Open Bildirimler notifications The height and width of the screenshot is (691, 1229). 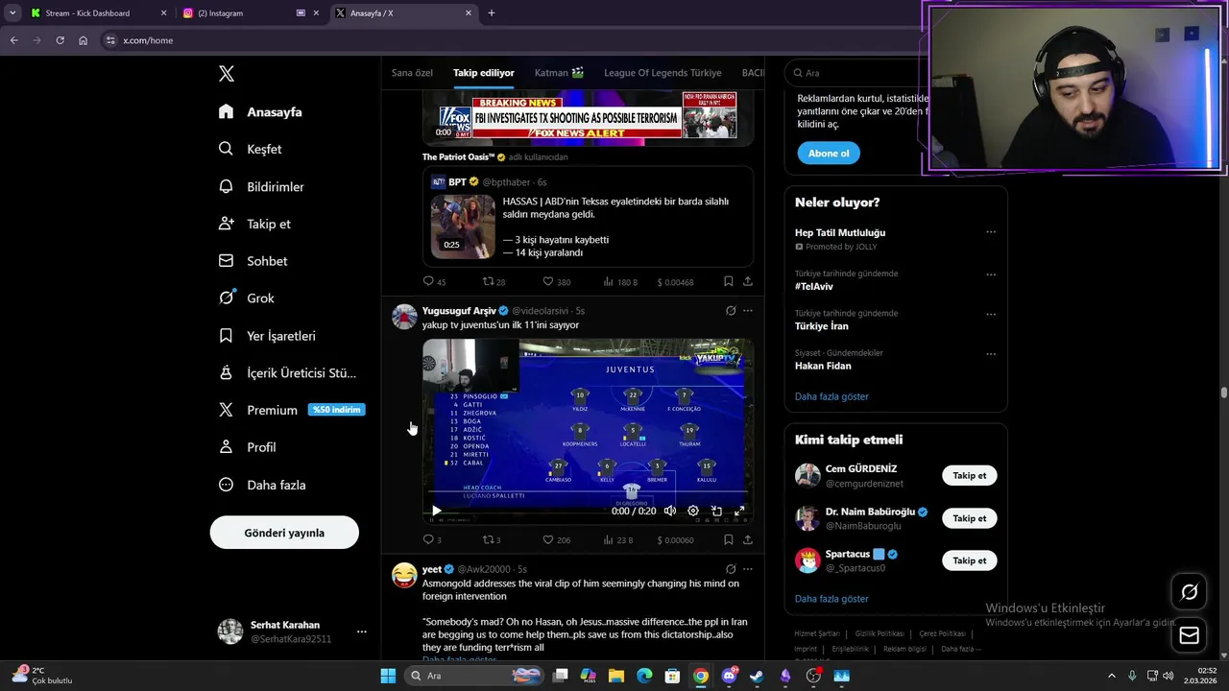coord(261,186)
